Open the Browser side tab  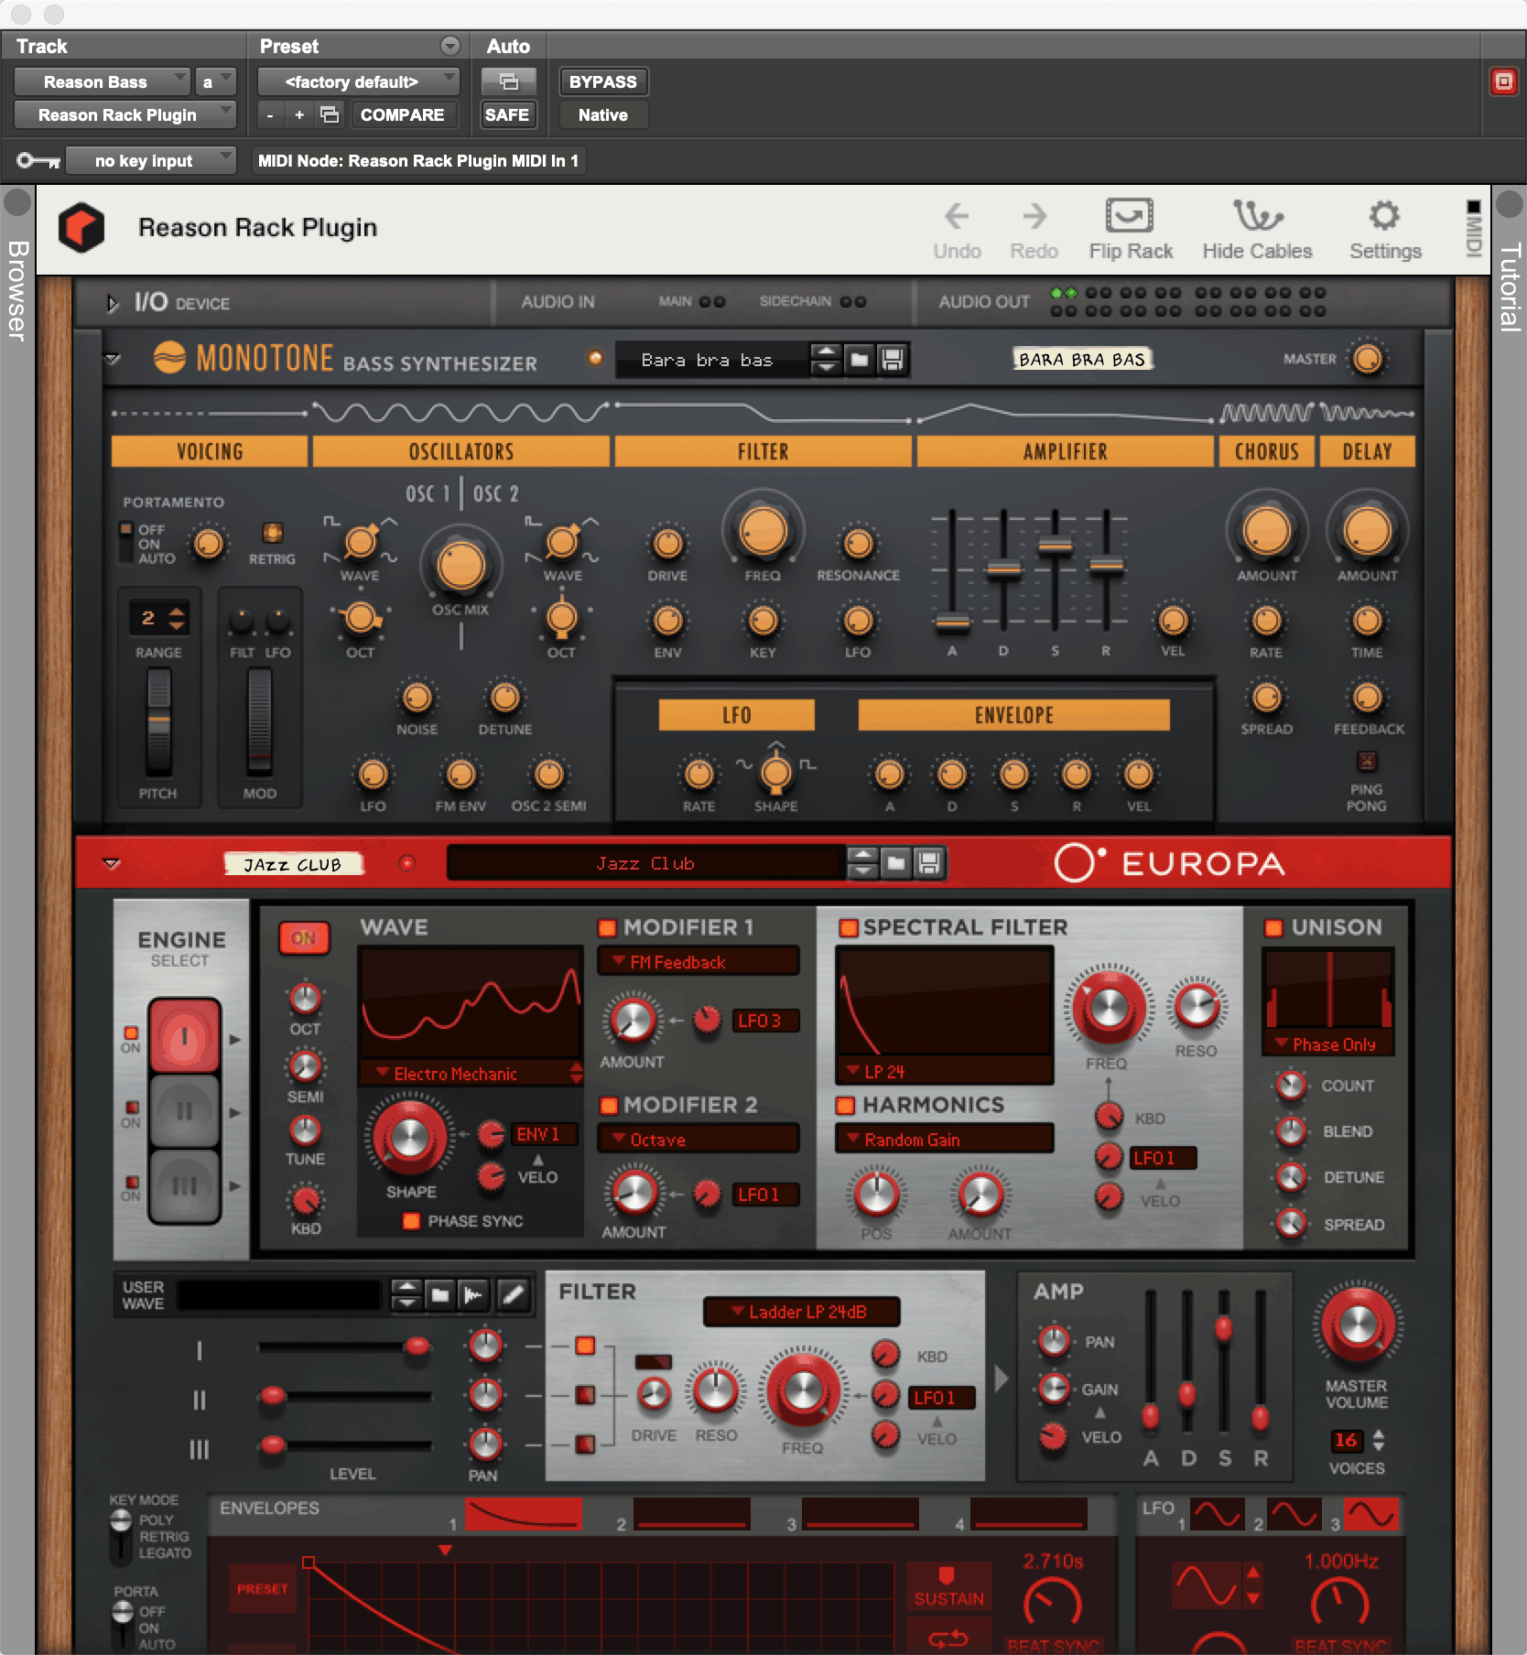click(x=17, y=291)
